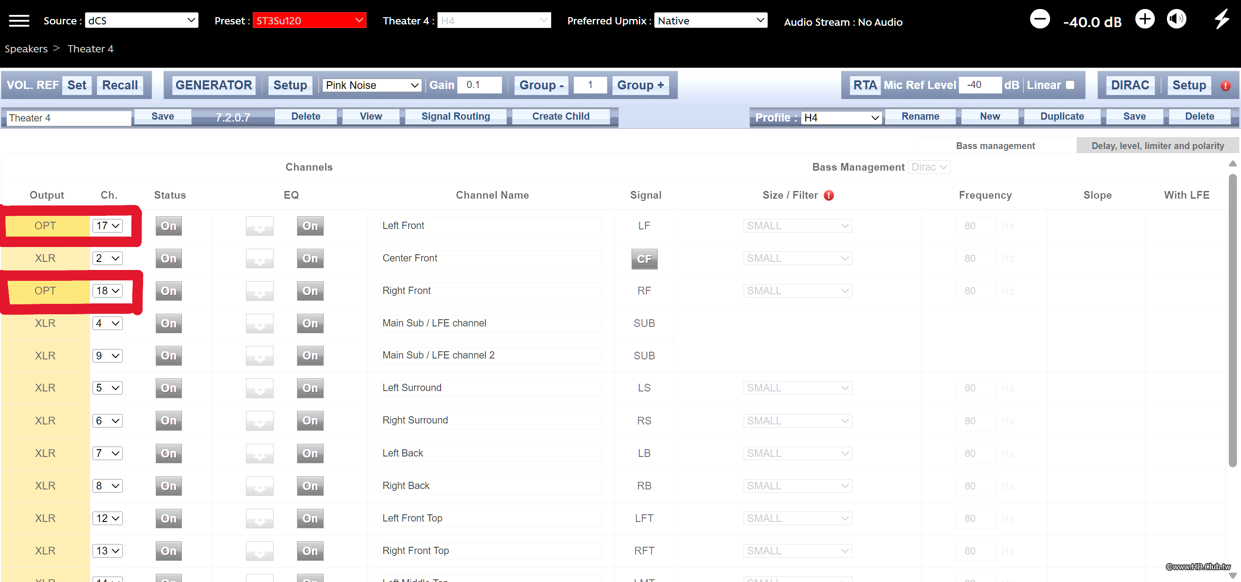Open the hamburger main menu
This screenshot has height=582, width=1241.
[19, 21]
